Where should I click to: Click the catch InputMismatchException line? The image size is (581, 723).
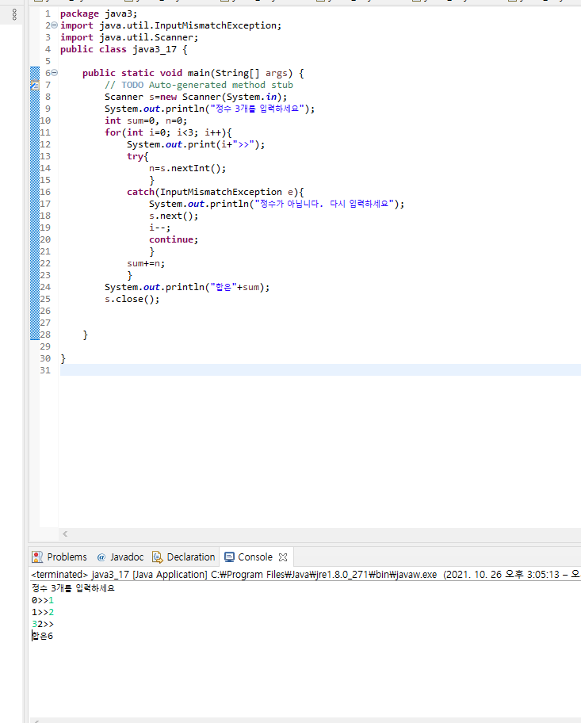(216, 193)
